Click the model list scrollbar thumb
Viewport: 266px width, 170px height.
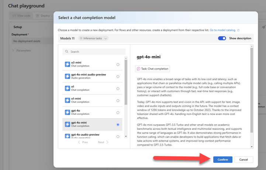(x=126, y=82)
